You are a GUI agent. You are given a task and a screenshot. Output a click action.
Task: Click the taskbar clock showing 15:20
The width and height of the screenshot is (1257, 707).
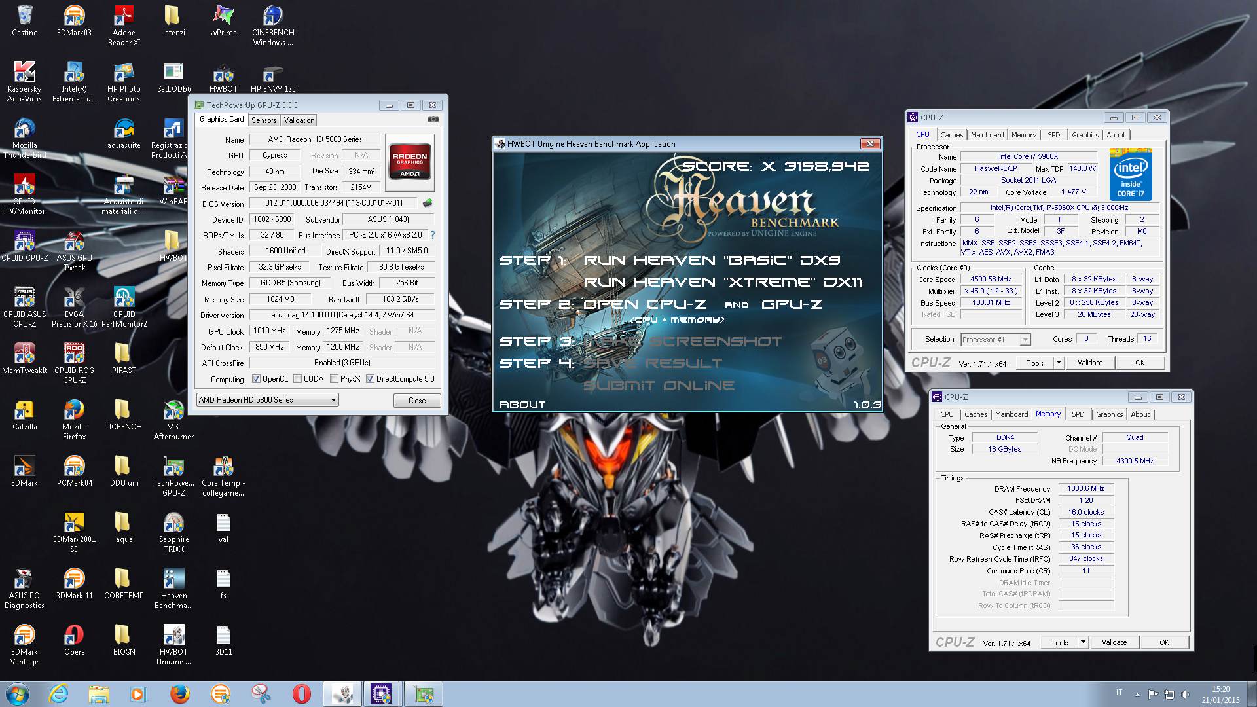(1220, 695)
